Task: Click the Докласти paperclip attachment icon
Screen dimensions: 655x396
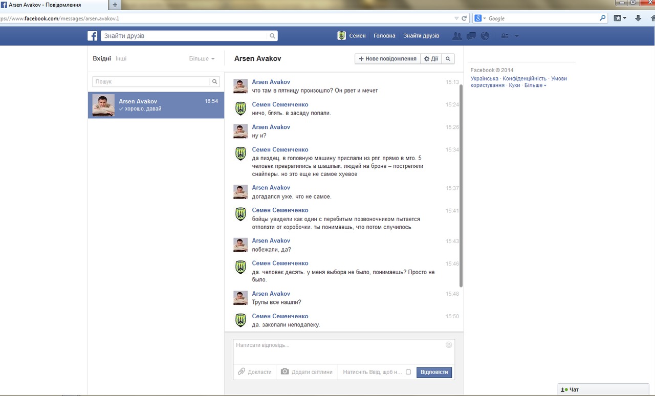Action: 242,372
